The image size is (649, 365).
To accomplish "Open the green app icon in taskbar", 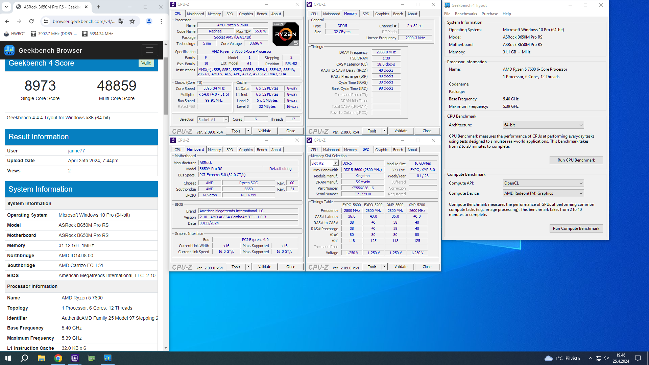I will [x=91, y=358].
